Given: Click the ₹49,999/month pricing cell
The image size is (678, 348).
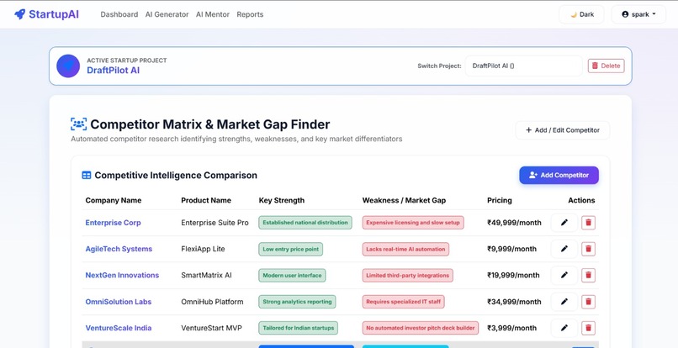Looking at the screenshot, I should 514,223.
